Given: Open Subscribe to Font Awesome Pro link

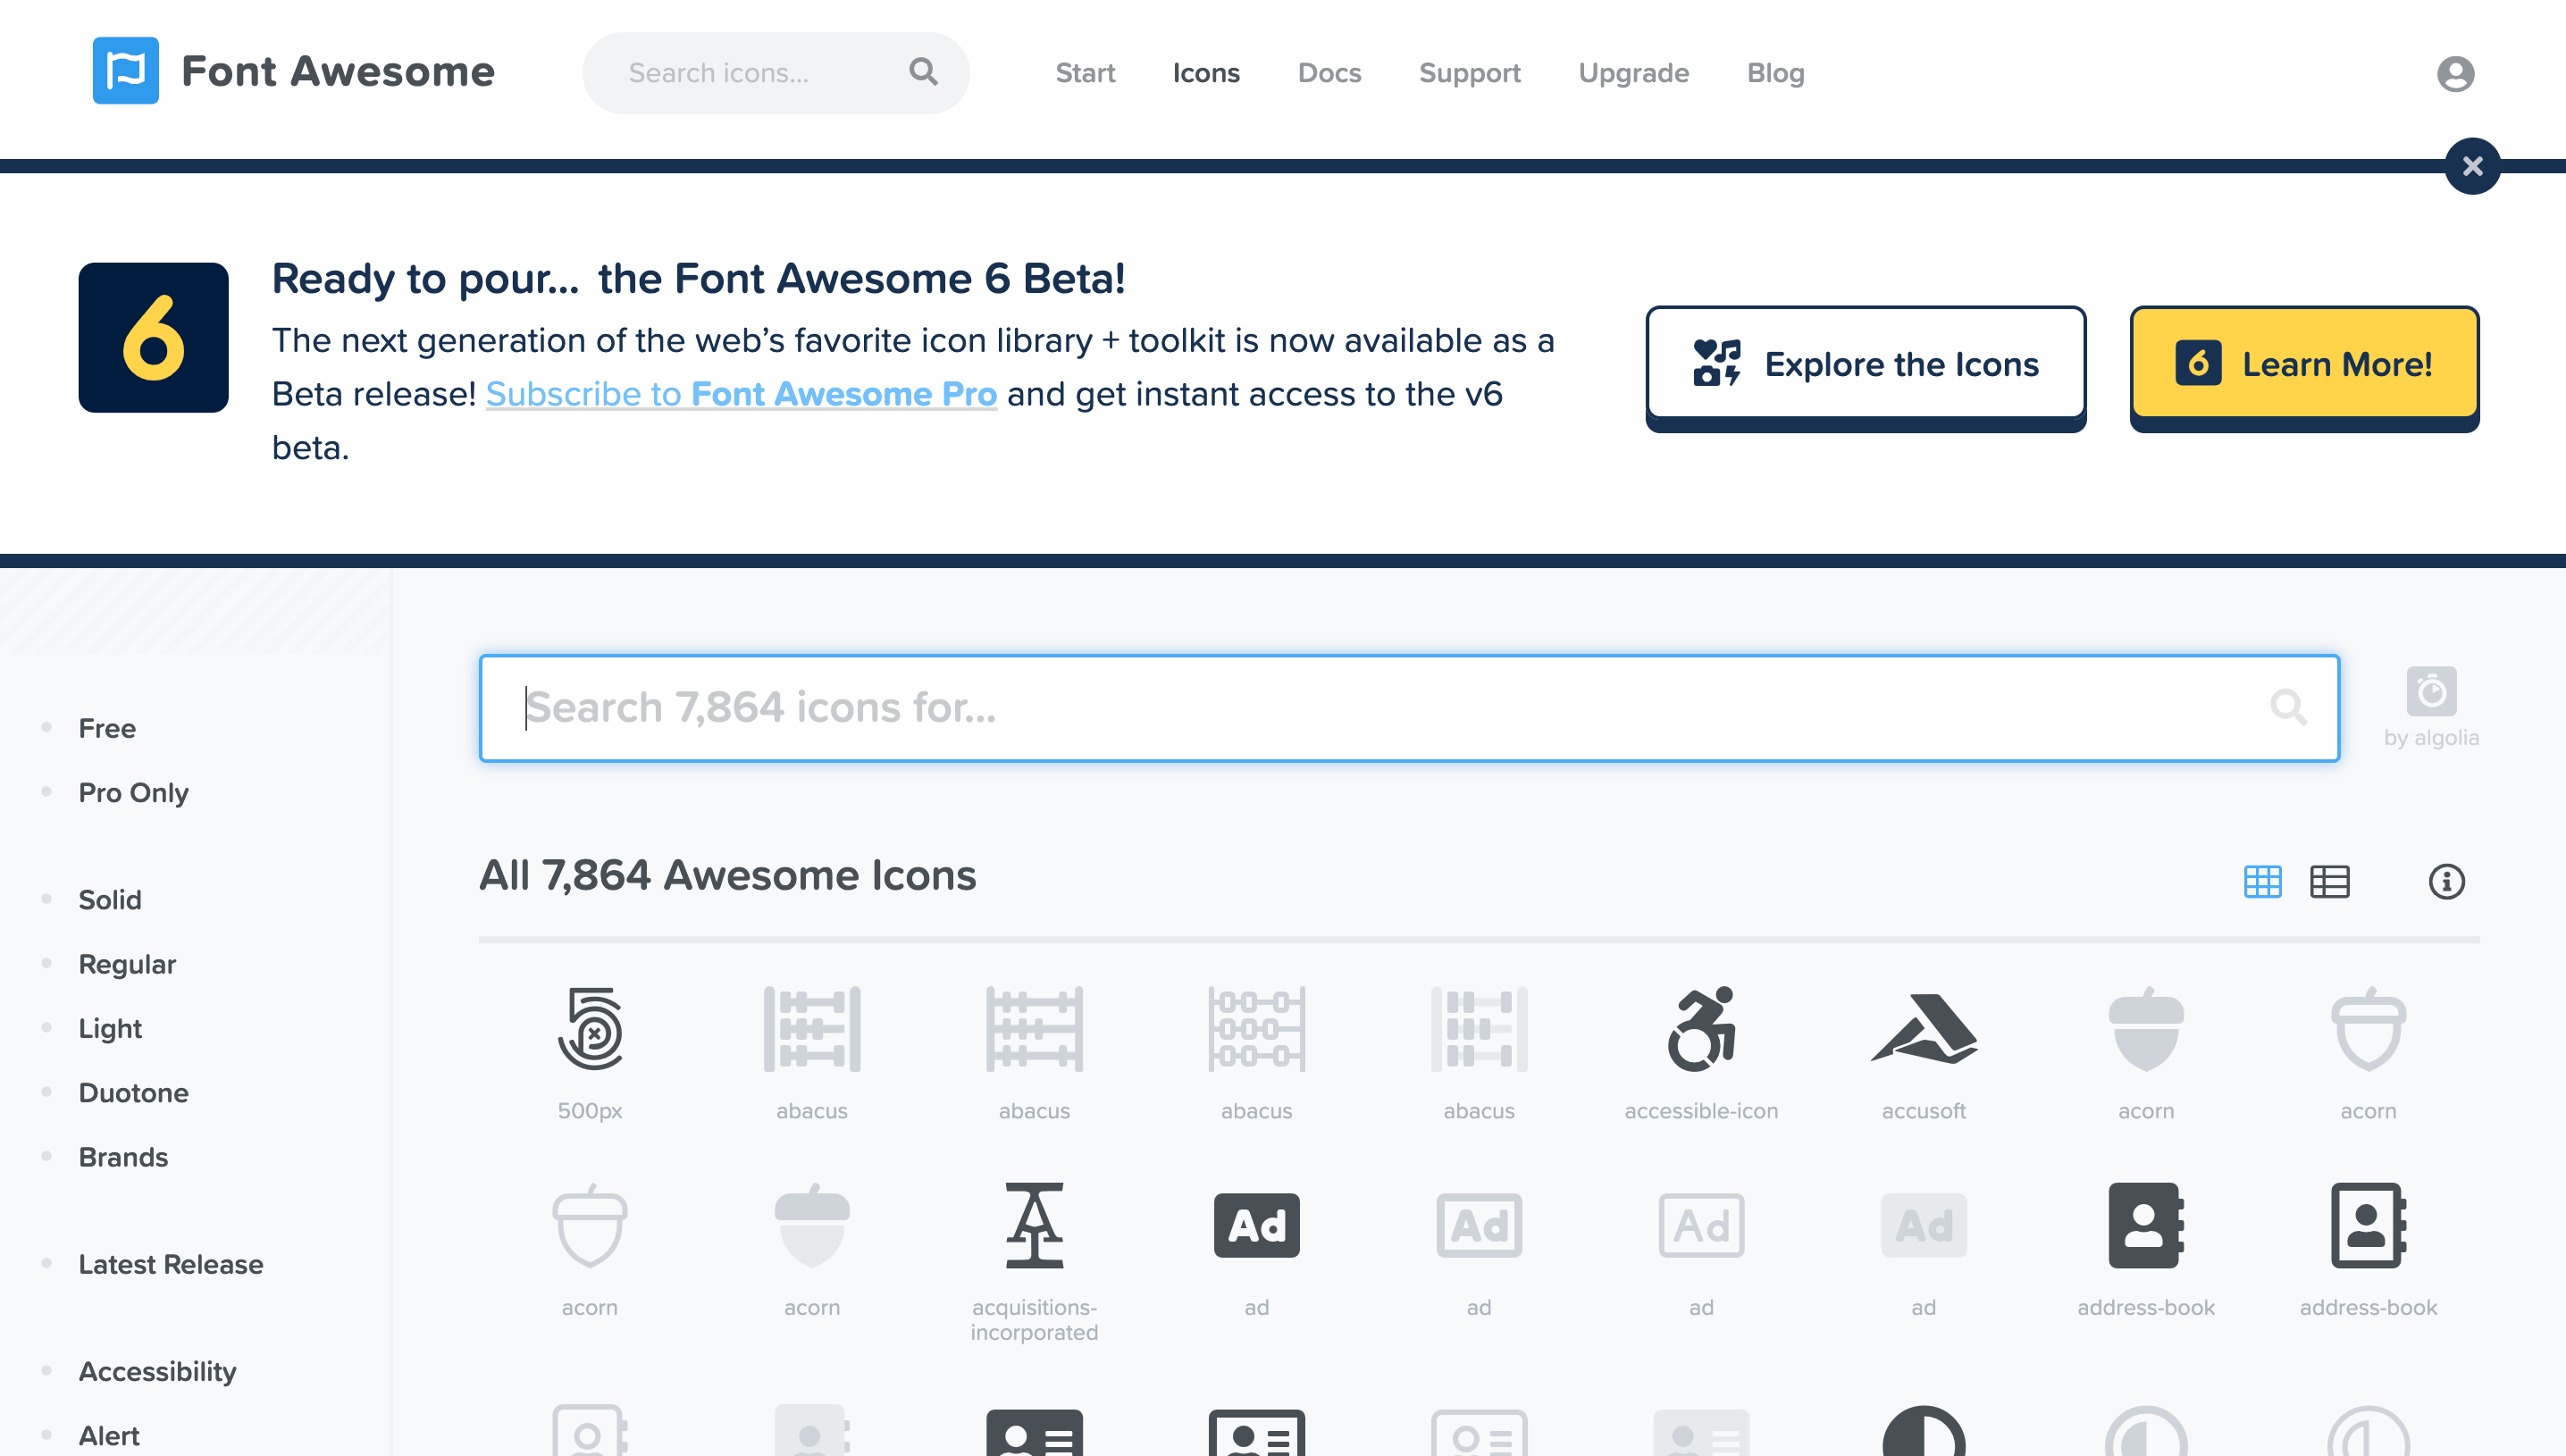Looking at the screenshot, I should pyautogui.click(x=741, y=394).
